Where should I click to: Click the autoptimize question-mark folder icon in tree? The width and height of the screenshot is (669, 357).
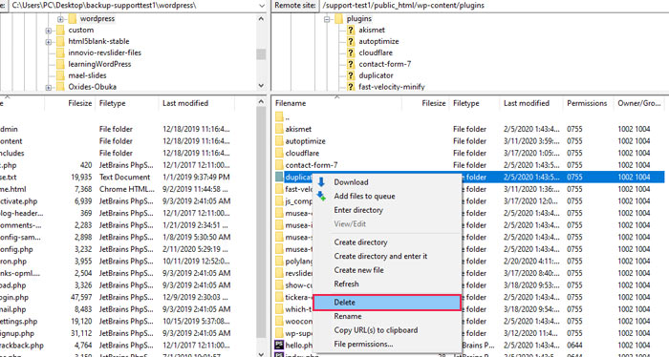coord(351,41)
